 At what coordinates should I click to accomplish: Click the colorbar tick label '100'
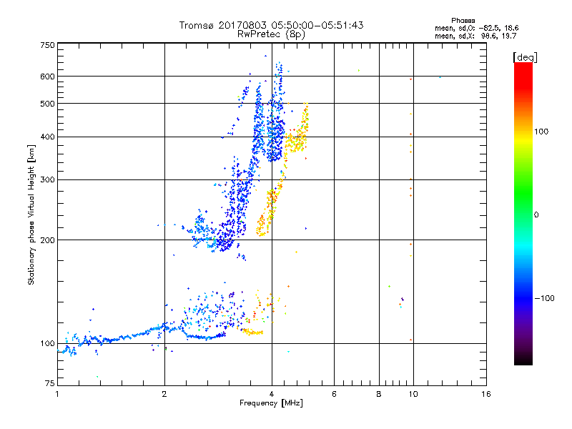click(x=541, y=132)
